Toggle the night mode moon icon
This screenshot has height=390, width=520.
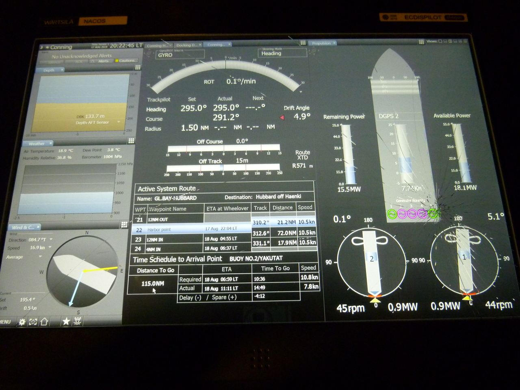click(x=41, y=48)
